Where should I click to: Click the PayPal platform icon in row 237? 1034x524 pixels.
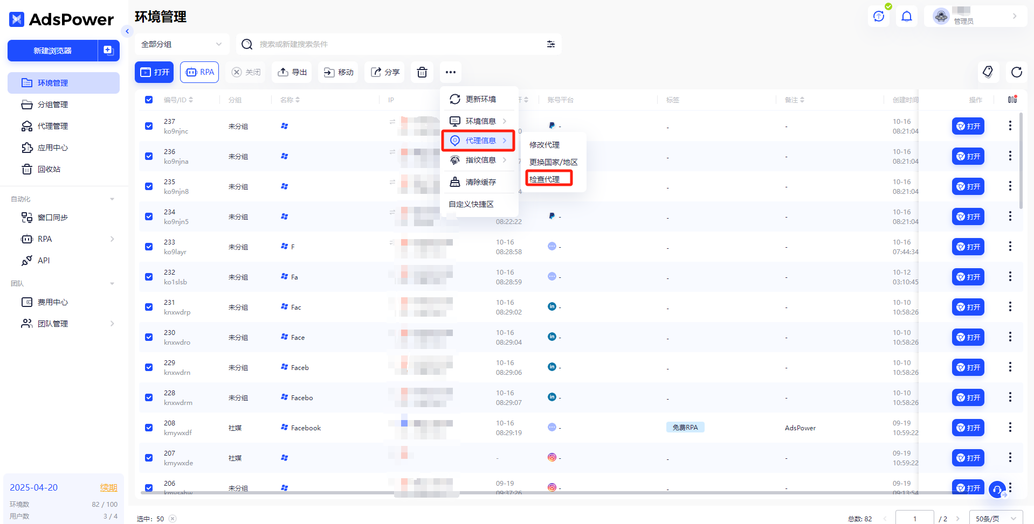[x=552, y=125]
